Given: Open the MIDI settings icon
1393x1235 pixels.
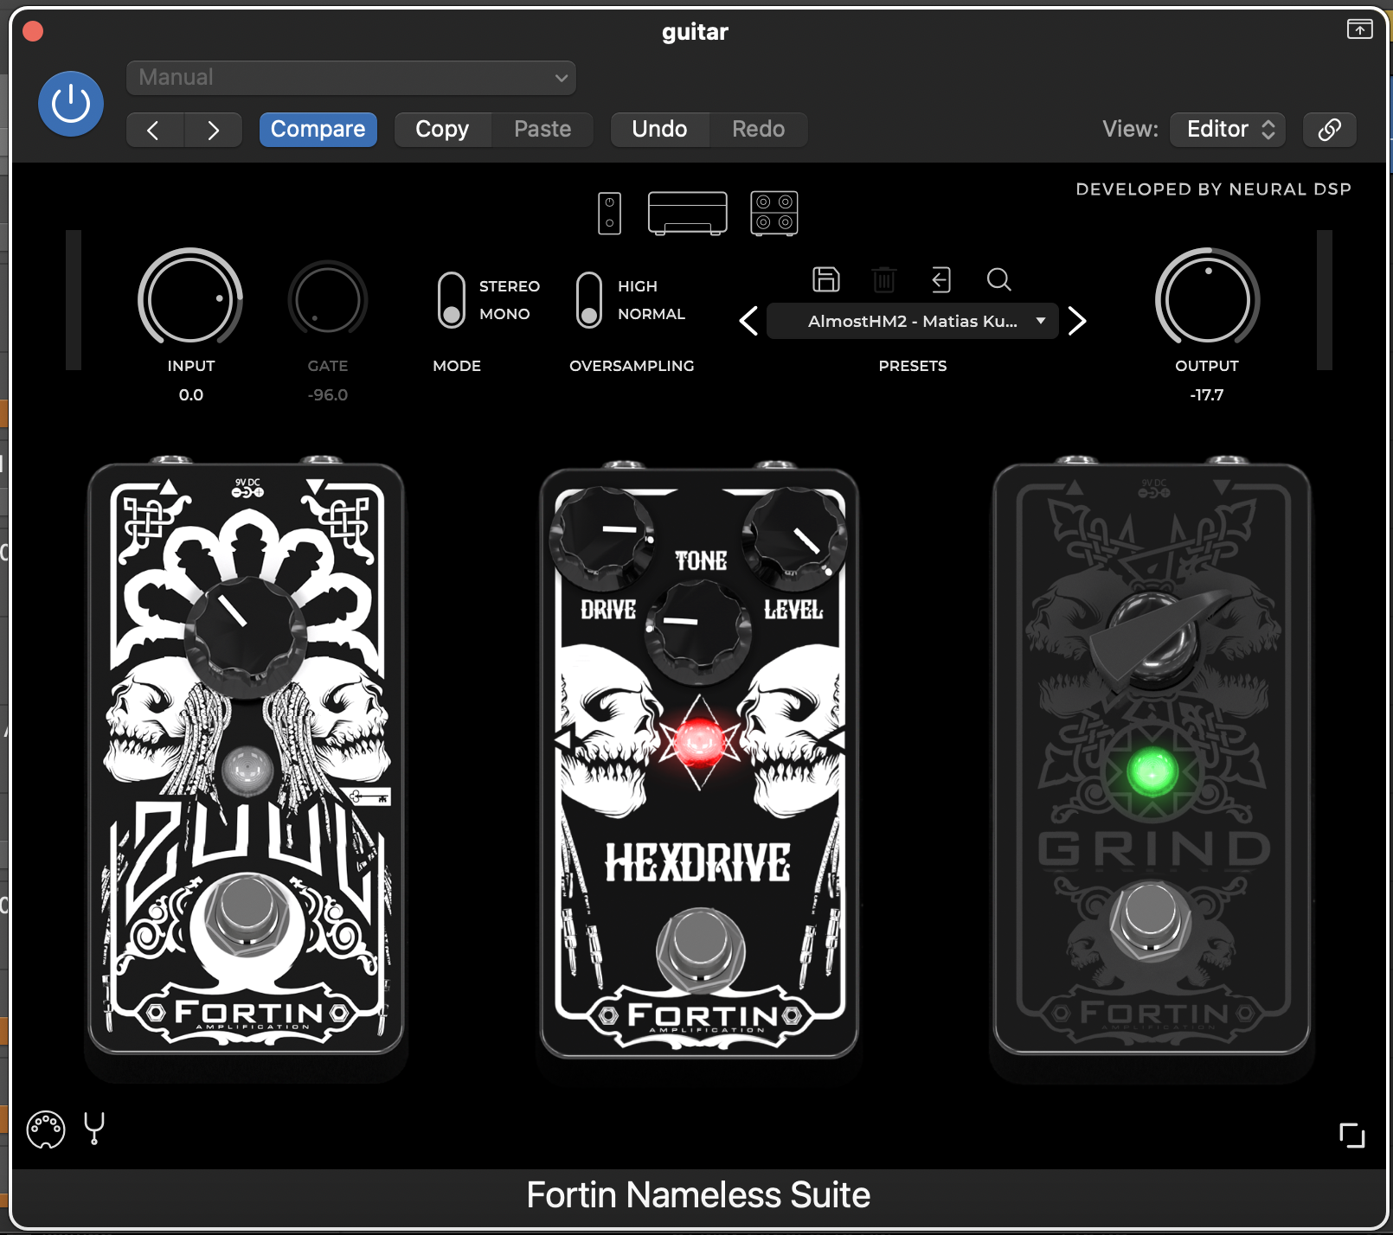Looking at the screenshot, I should (46, 1129).
